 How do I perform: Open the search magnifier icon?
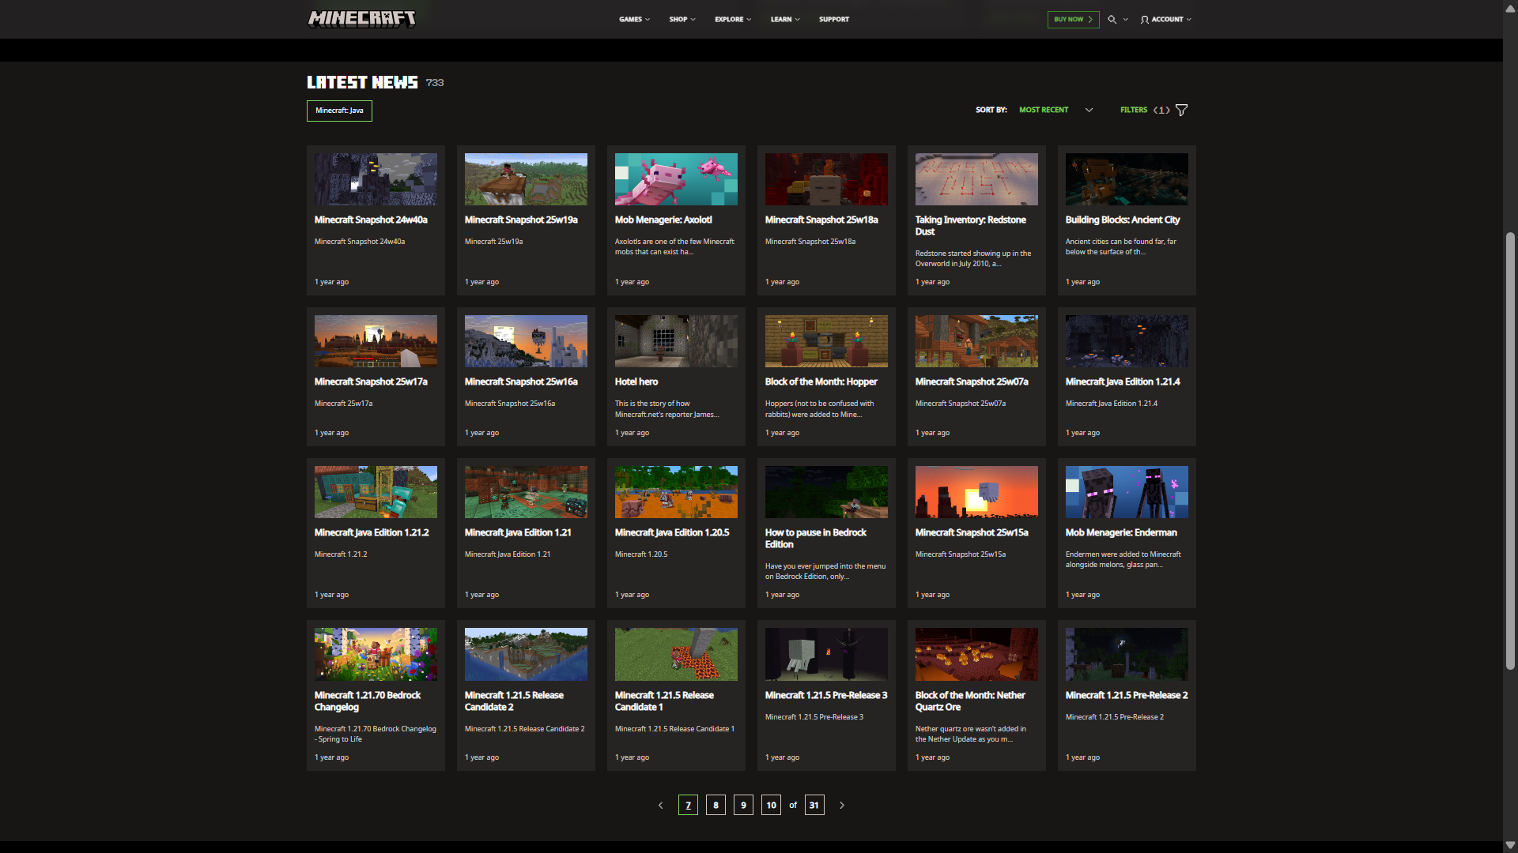(1112, 19)
